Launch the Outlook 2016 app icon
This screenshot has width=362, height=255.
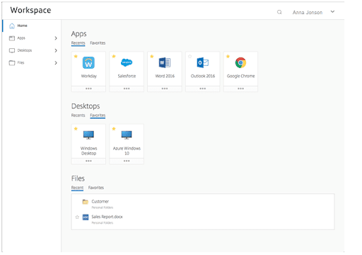[x=203, y=62]
